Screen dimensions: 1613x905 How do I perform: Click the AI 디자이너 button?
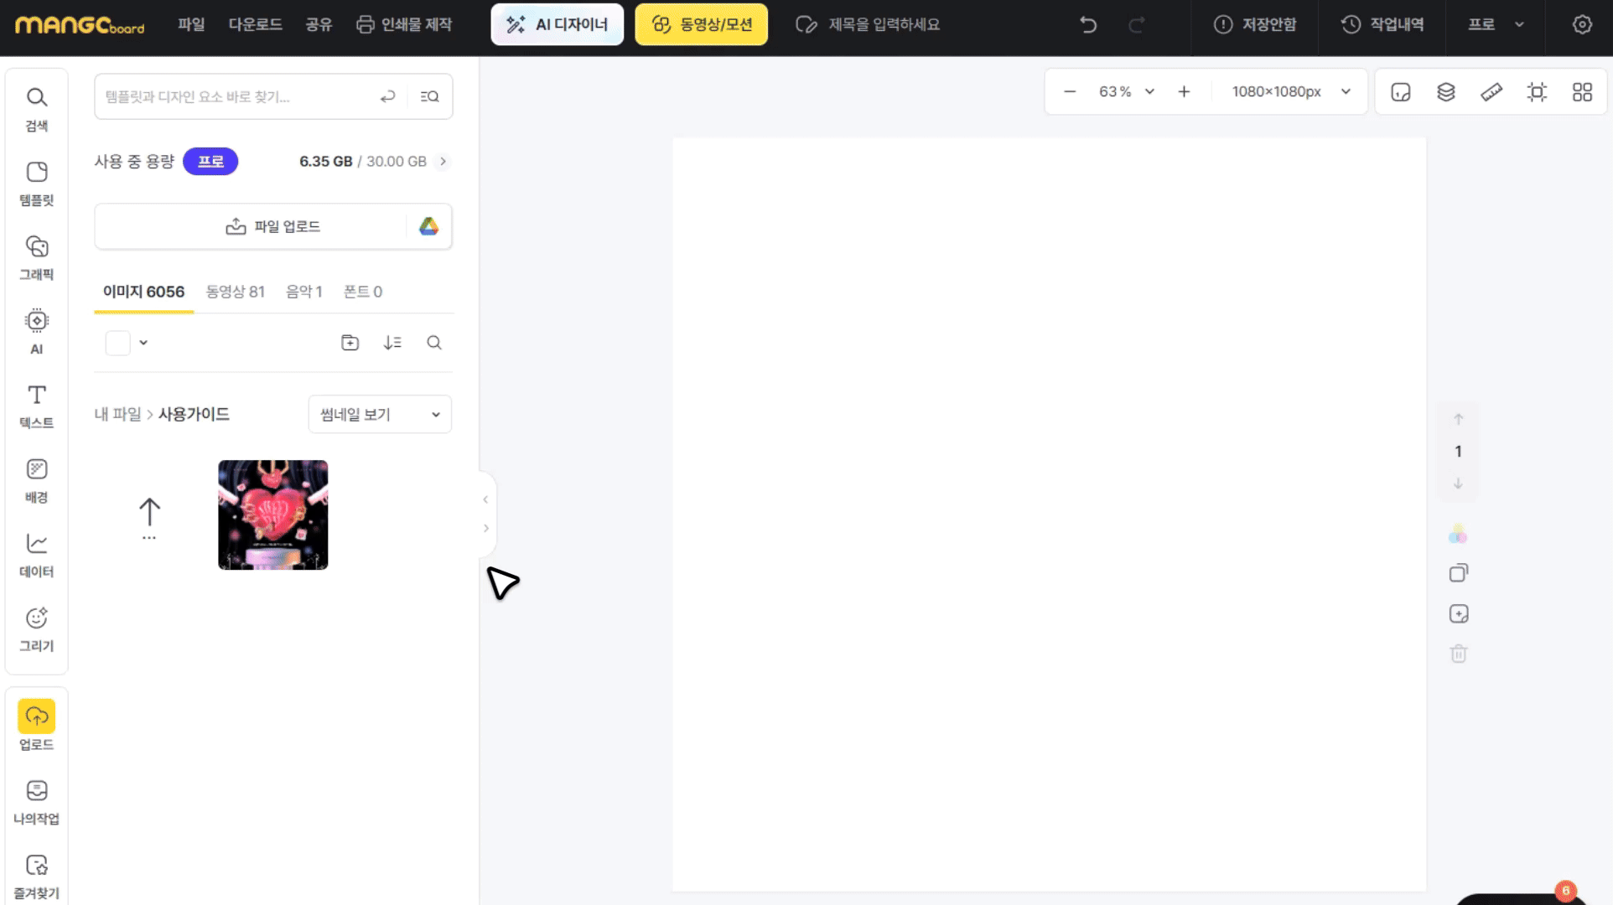click(557, 24)
